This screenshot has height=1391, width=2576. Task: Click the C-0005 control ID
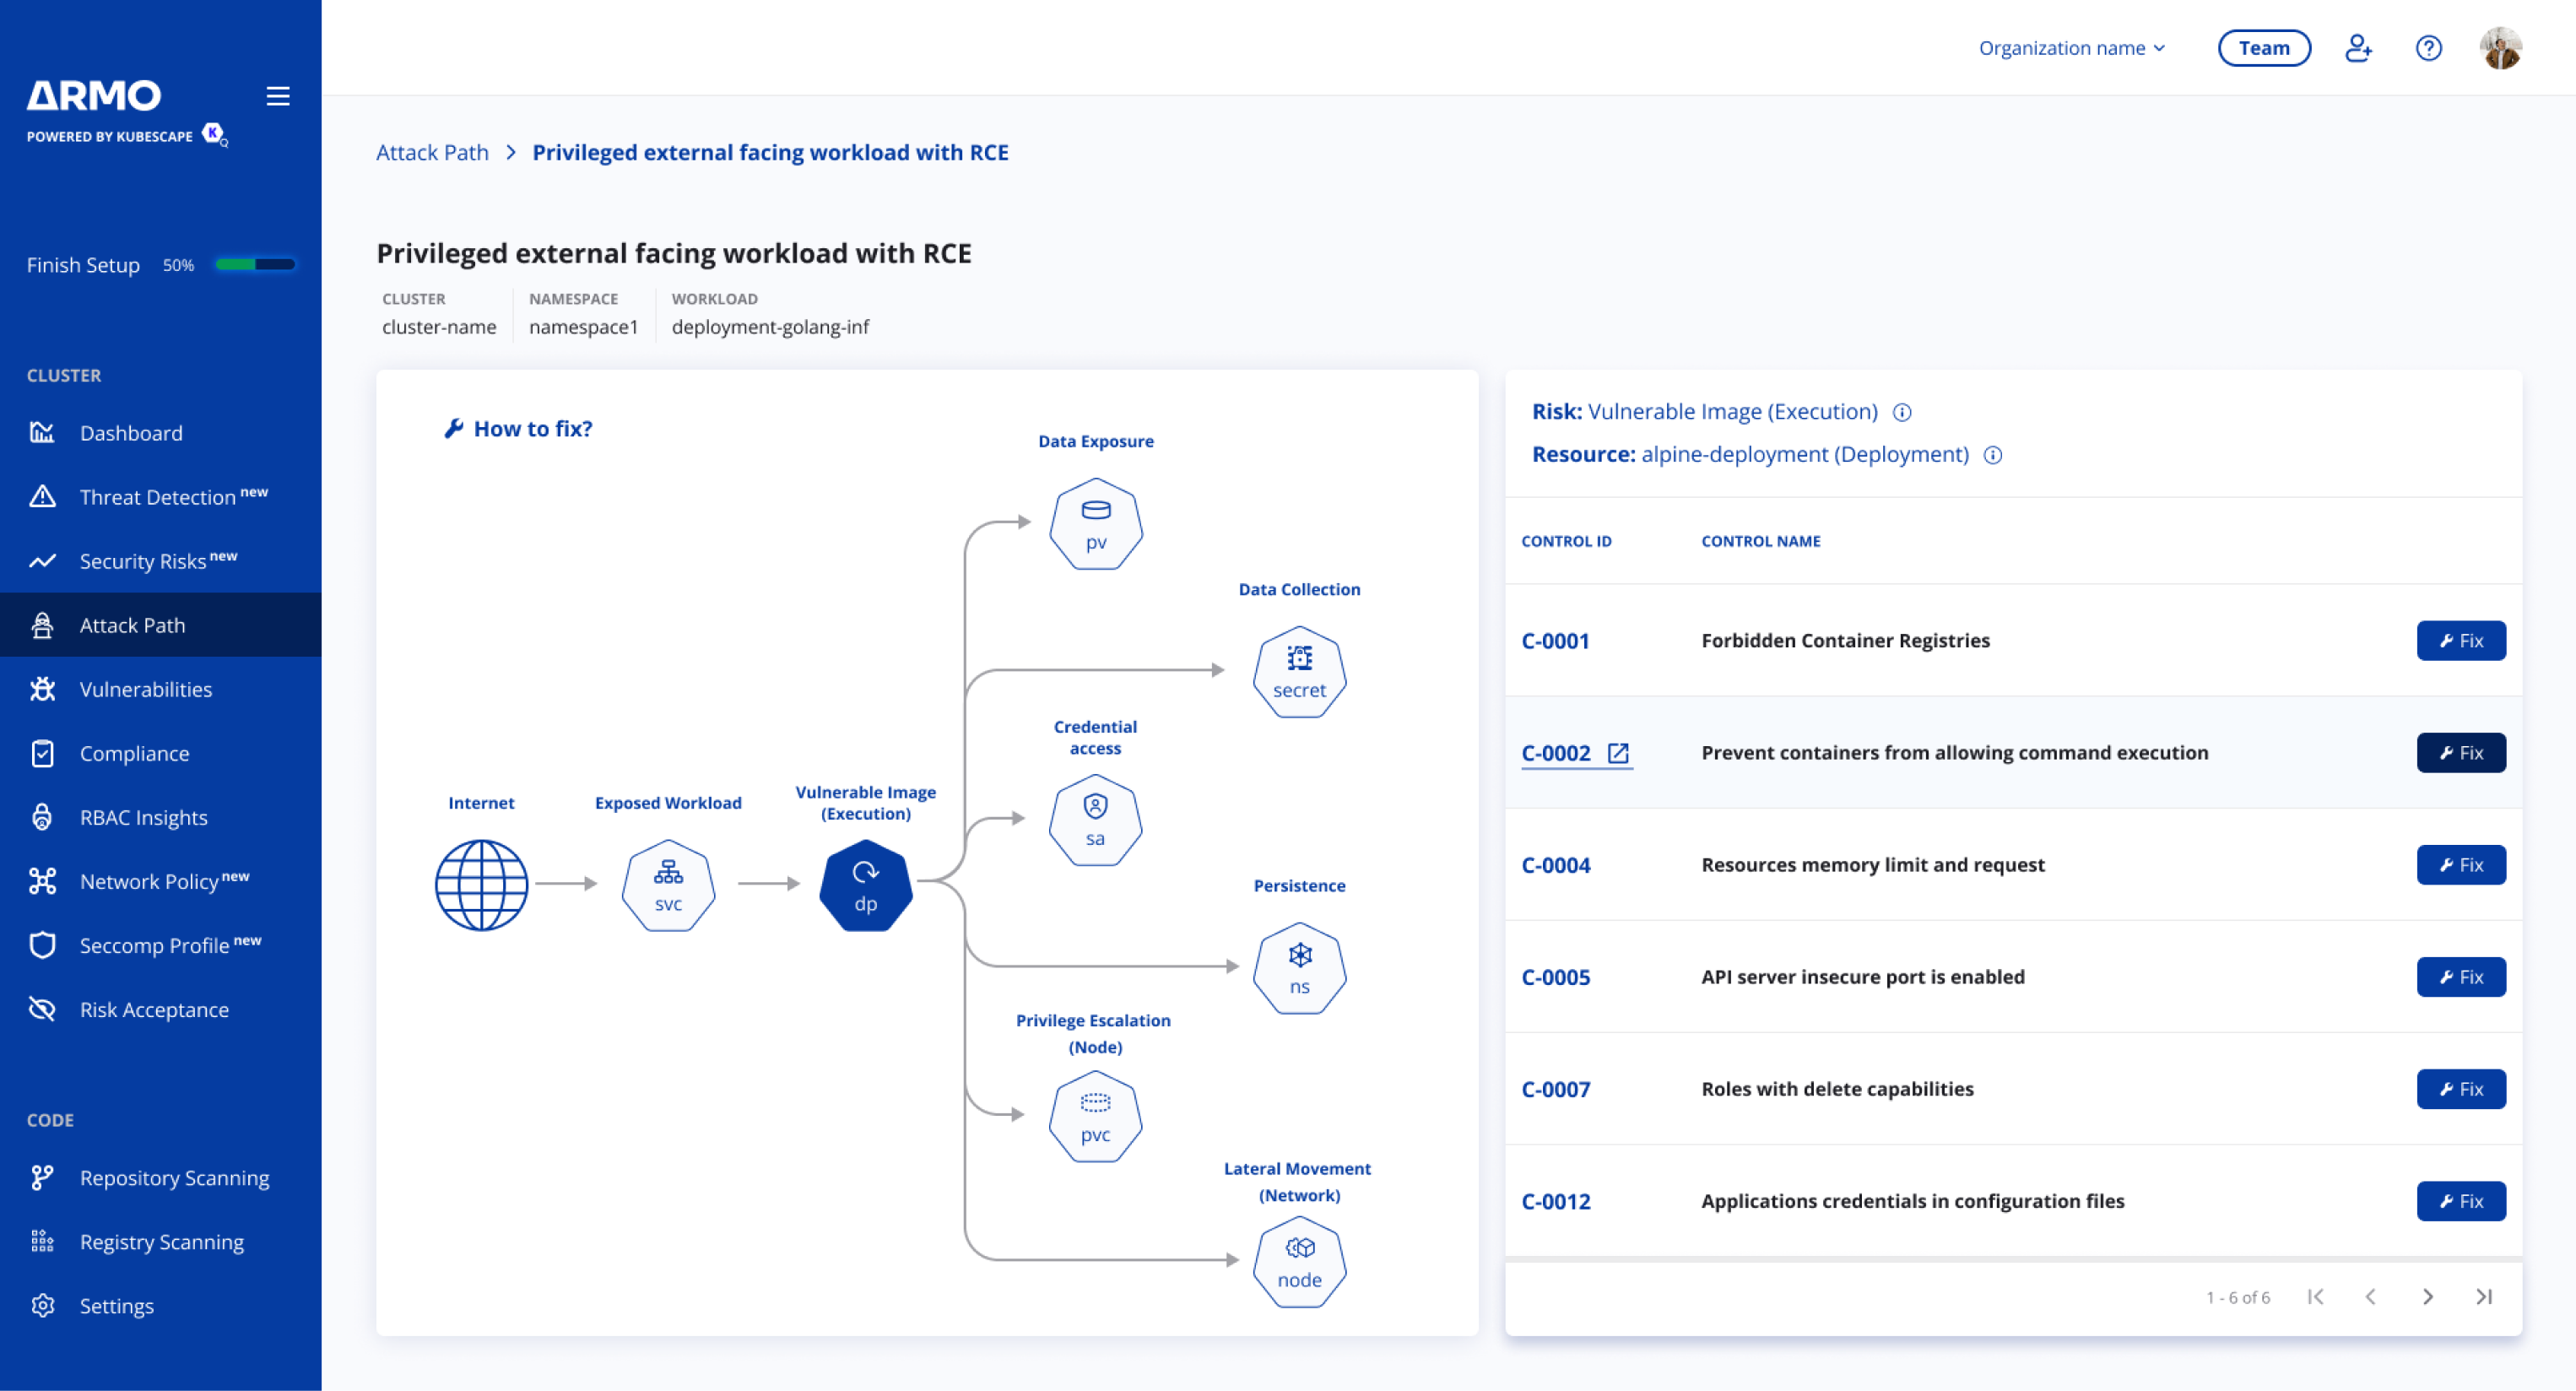[1555, 977]
